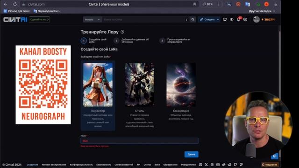Open the download queue monitor icon

point(225,20)
